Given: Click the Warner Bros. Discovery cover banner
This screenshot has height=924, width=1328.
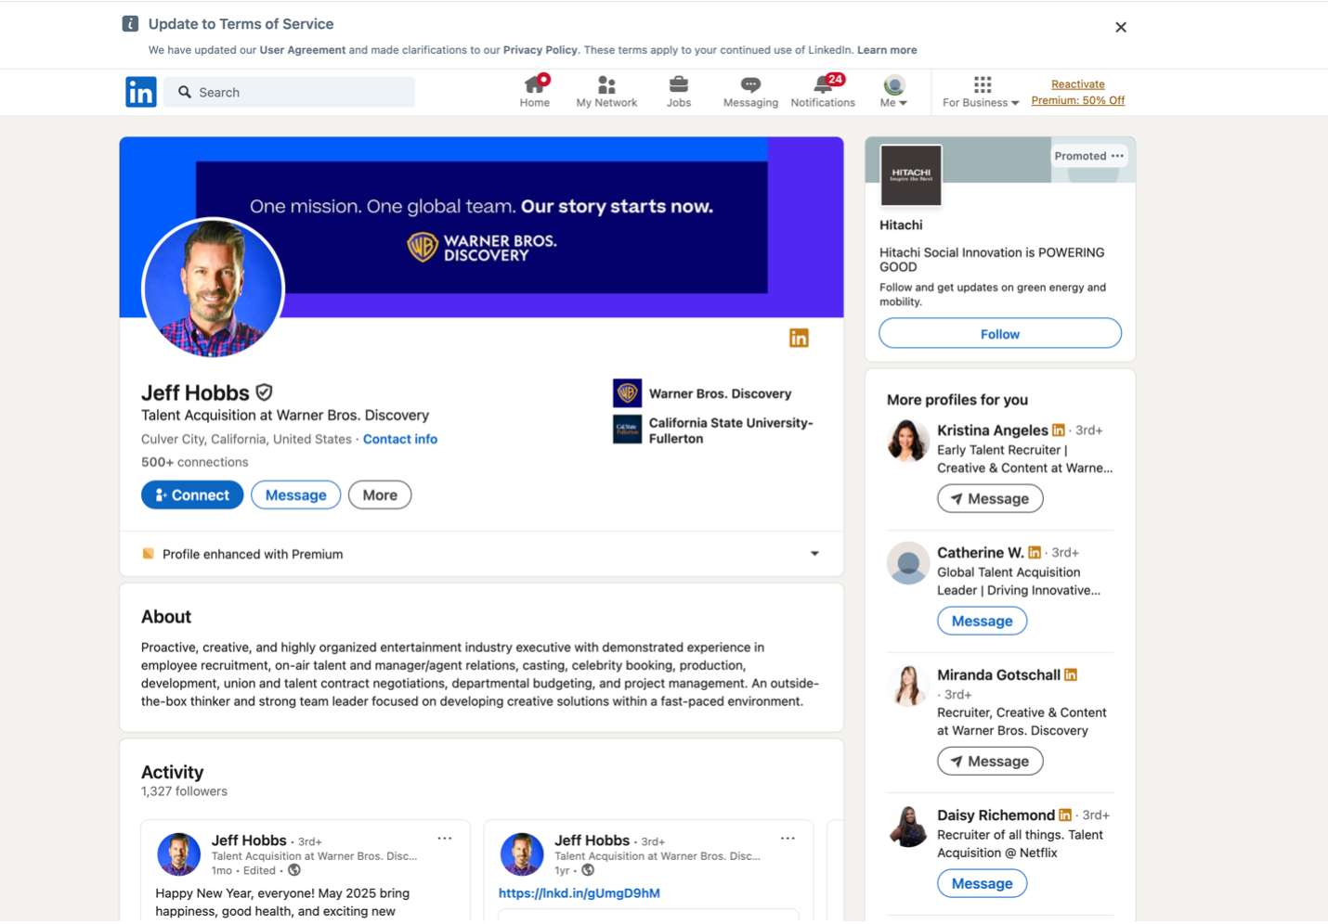Looking at the screenshot, I should 482,227.
